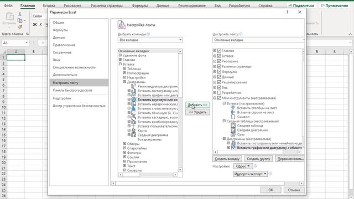The height and width of the screenshot is (199, 354).
Task: Click the 'Создать группу' button
Action: (258, 159)
